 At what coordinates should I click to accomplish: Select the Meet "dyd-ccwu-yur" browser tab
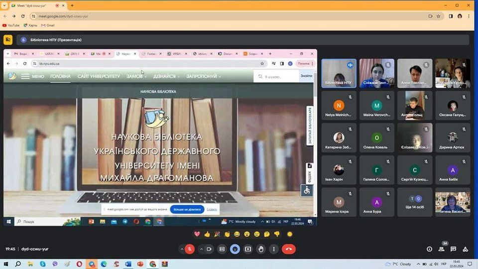(35, 5)
